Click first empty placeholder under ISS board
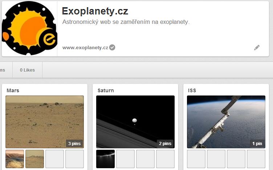This screenshot has width=273, height=170. 196,159
